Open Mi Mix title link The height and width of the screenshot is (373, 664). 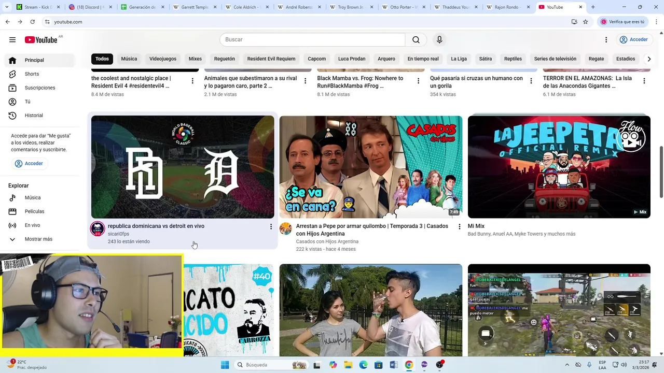pos(476,226)
